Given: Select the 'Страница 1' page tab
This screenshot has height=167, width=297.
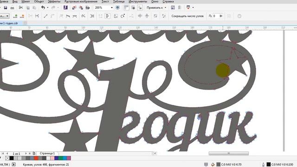Looking at the screenshot, I should (47, 154).
